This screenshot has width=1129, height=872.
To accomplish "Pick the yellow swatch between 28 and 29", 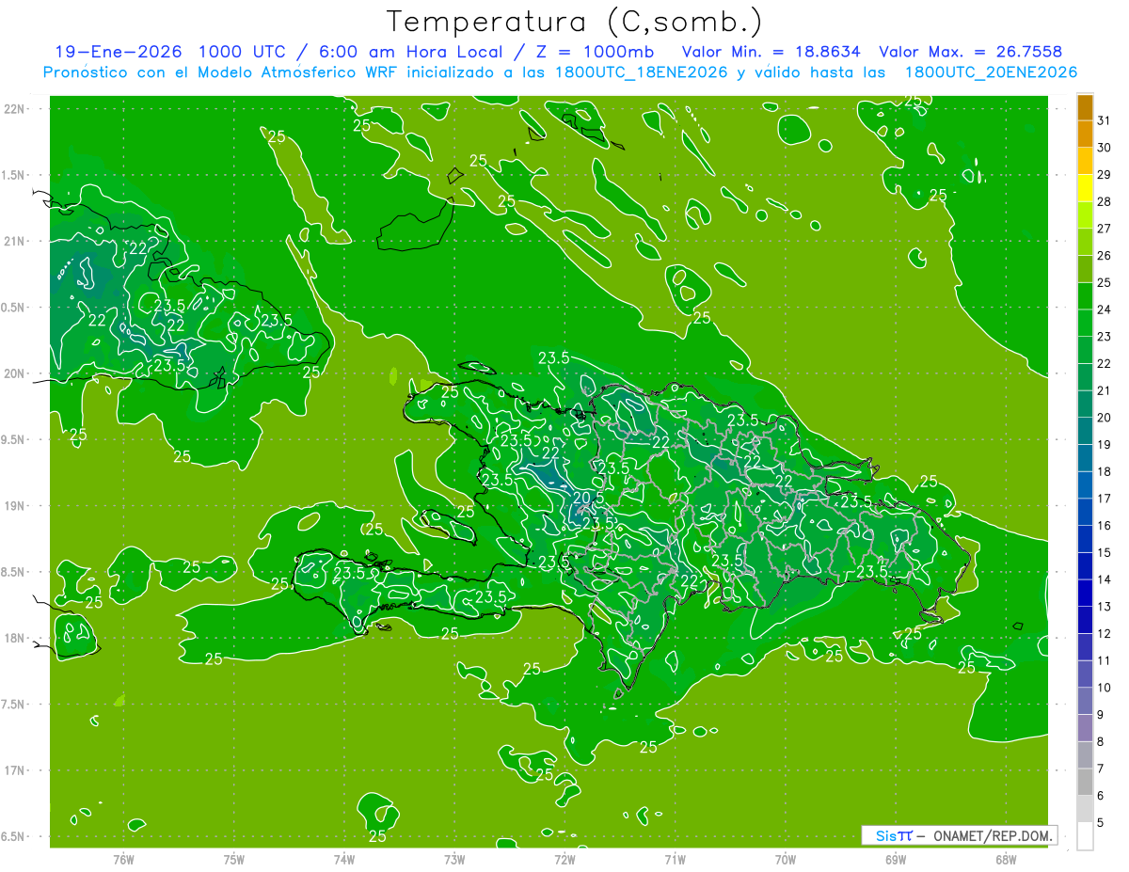I will pyautogui.click(x=1085, y=188).
